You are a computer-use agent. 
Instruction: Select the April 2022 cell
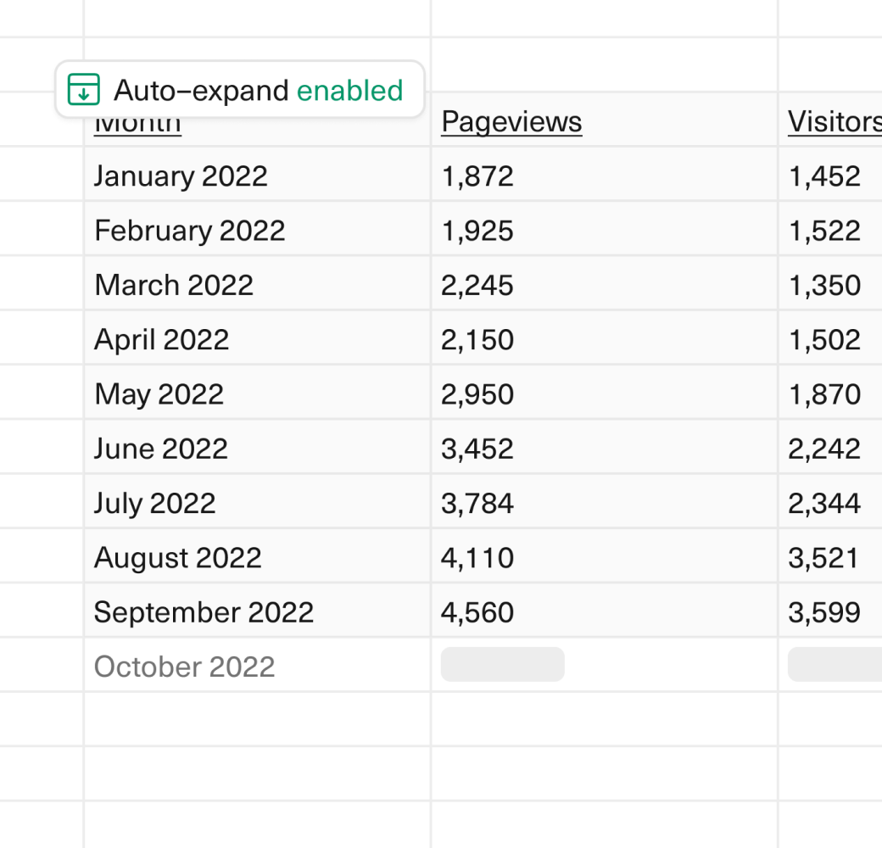pyautogui.click(x=161, y=339)
